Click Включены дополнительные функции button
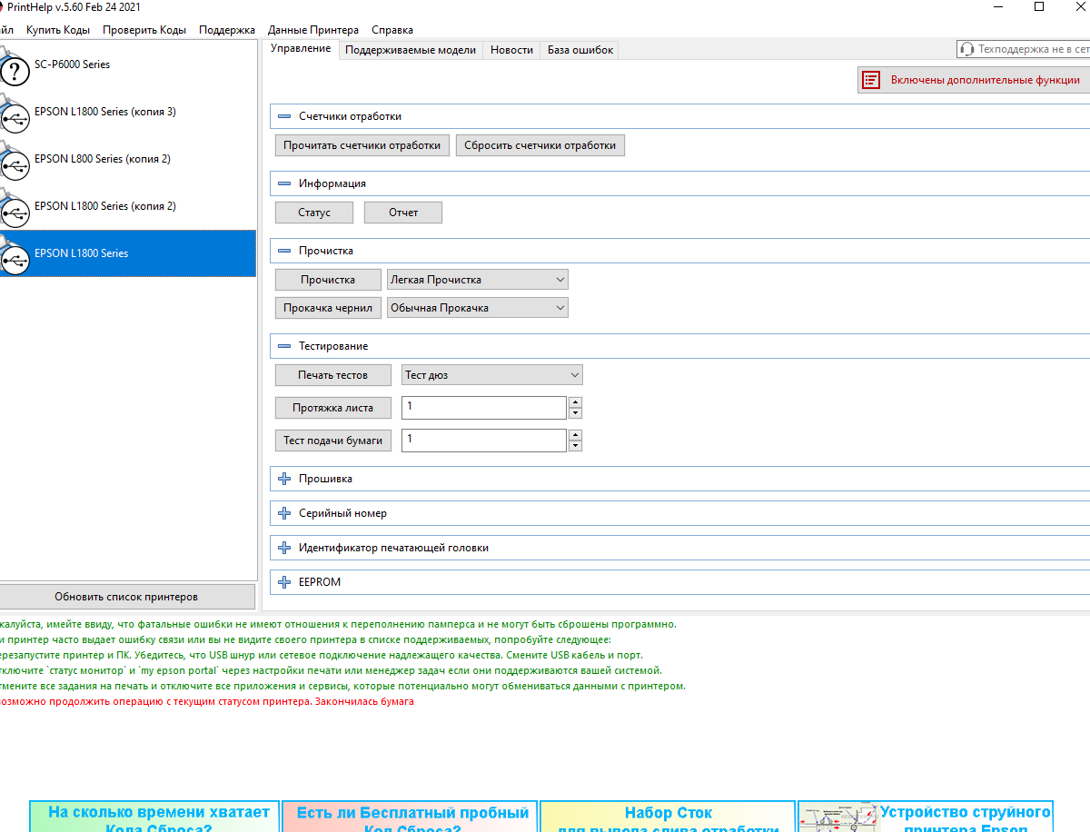 click(x=974, y=80)
